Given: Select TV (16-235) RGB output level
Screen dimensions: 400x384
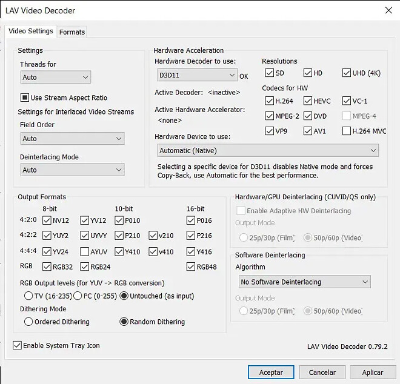Looking at the screenshot, I should click(28, 296).
